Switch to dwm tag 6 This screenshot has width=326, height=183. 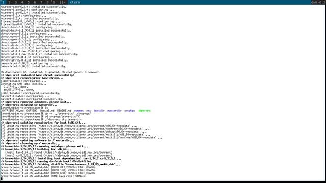click(x=35, y=2)
